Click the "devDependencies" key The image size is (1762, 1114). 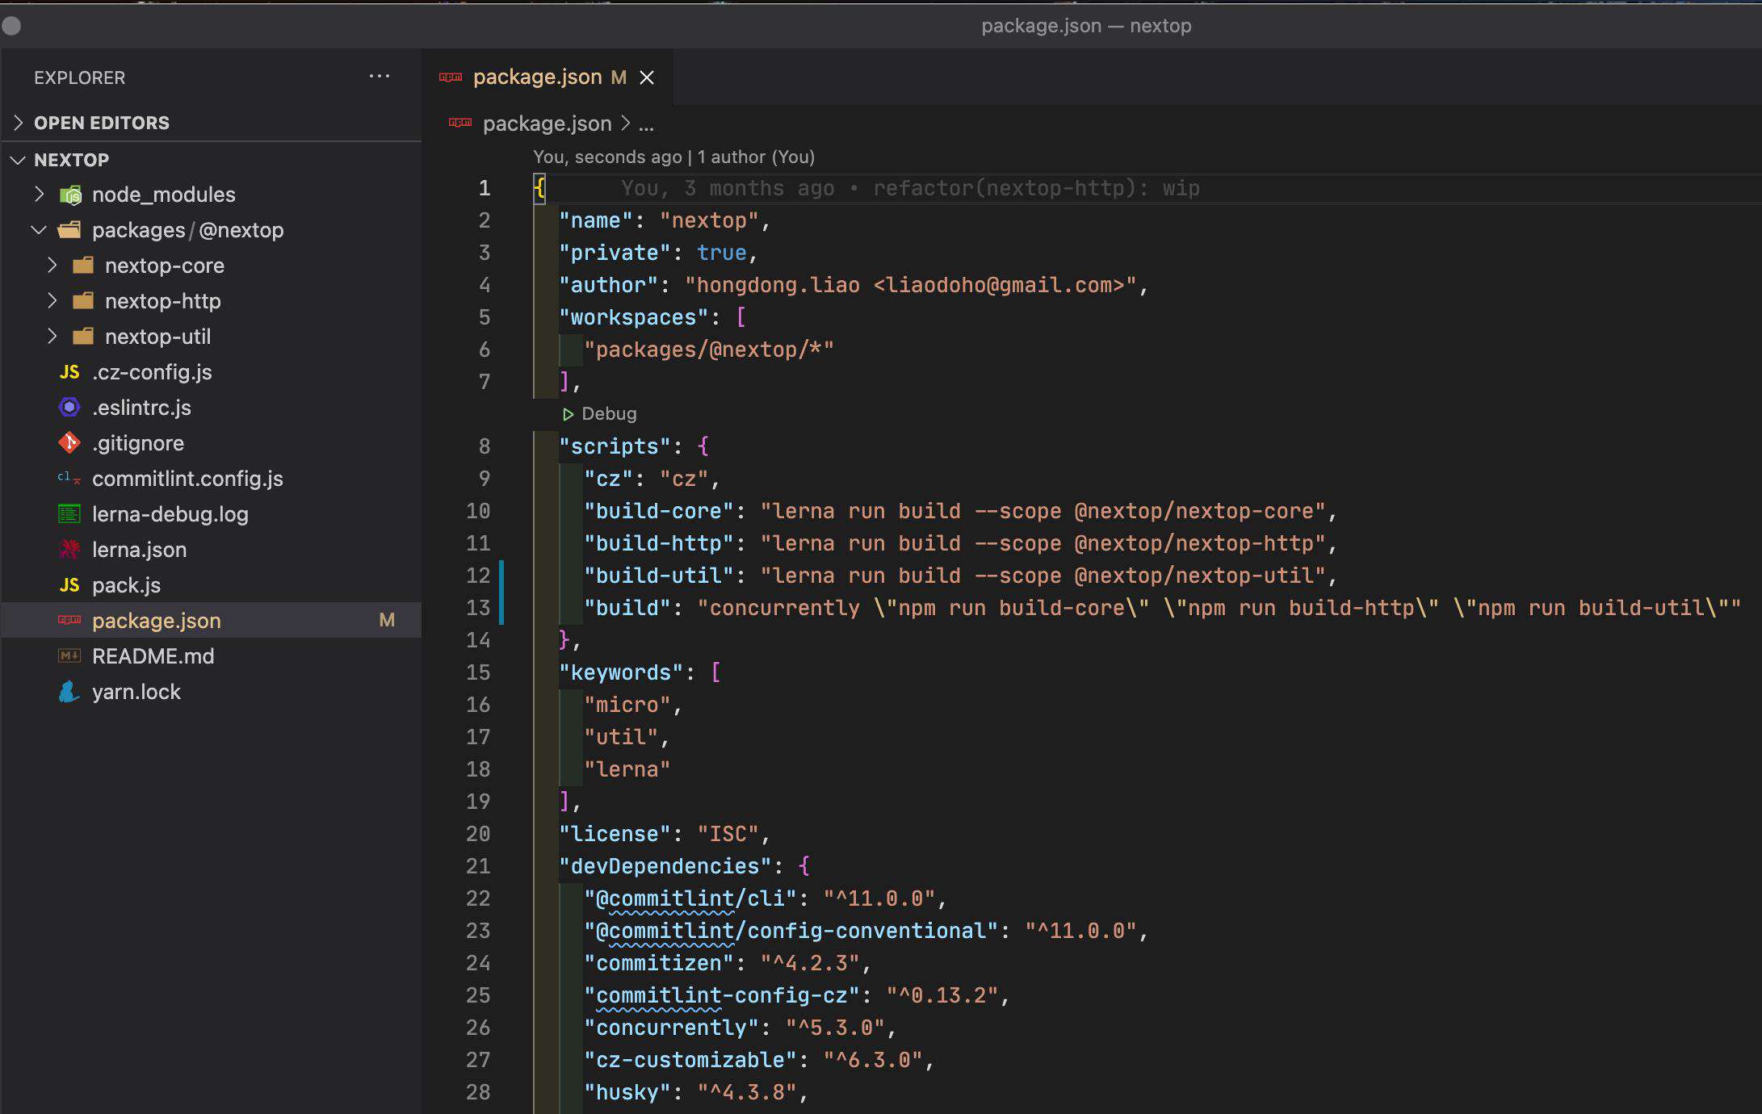coord(665,866)
